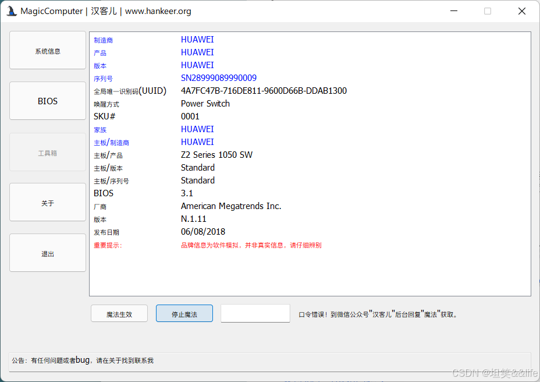Minimize the MagicComputer window
This screenshot has width=540, height=382.
[x=454, y=11]
